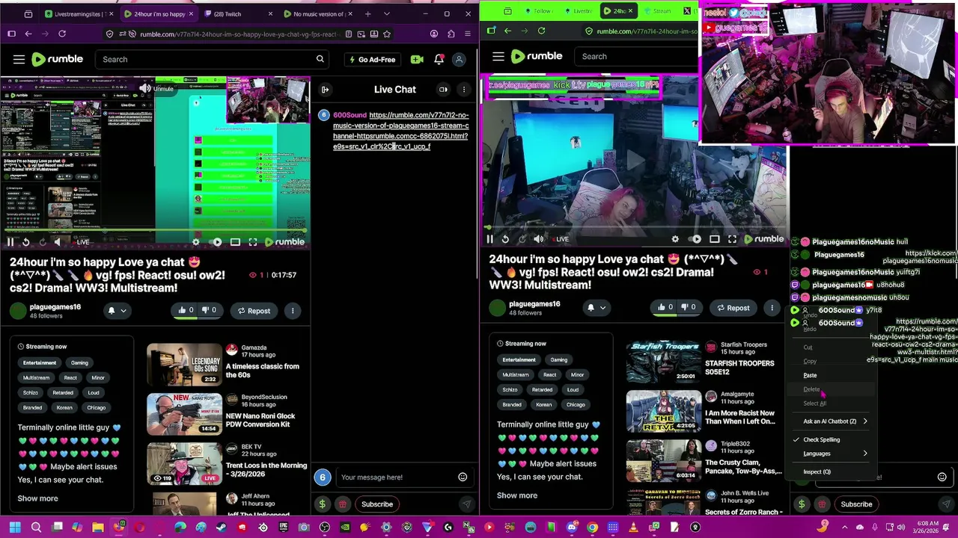958x538 pixels.
Task: Open the left player settings gear
Action: [x=196, y=242]
